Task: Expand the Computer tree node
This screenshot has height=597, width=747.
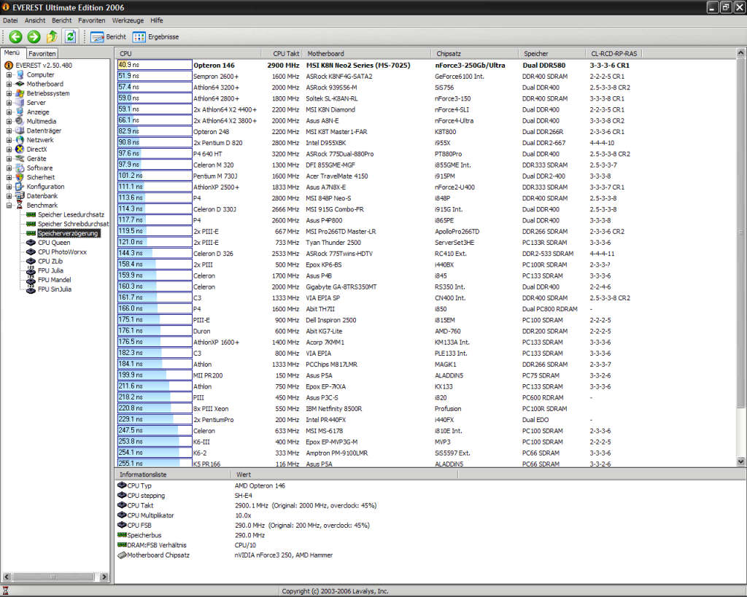Action: click(x=9, y=75)
